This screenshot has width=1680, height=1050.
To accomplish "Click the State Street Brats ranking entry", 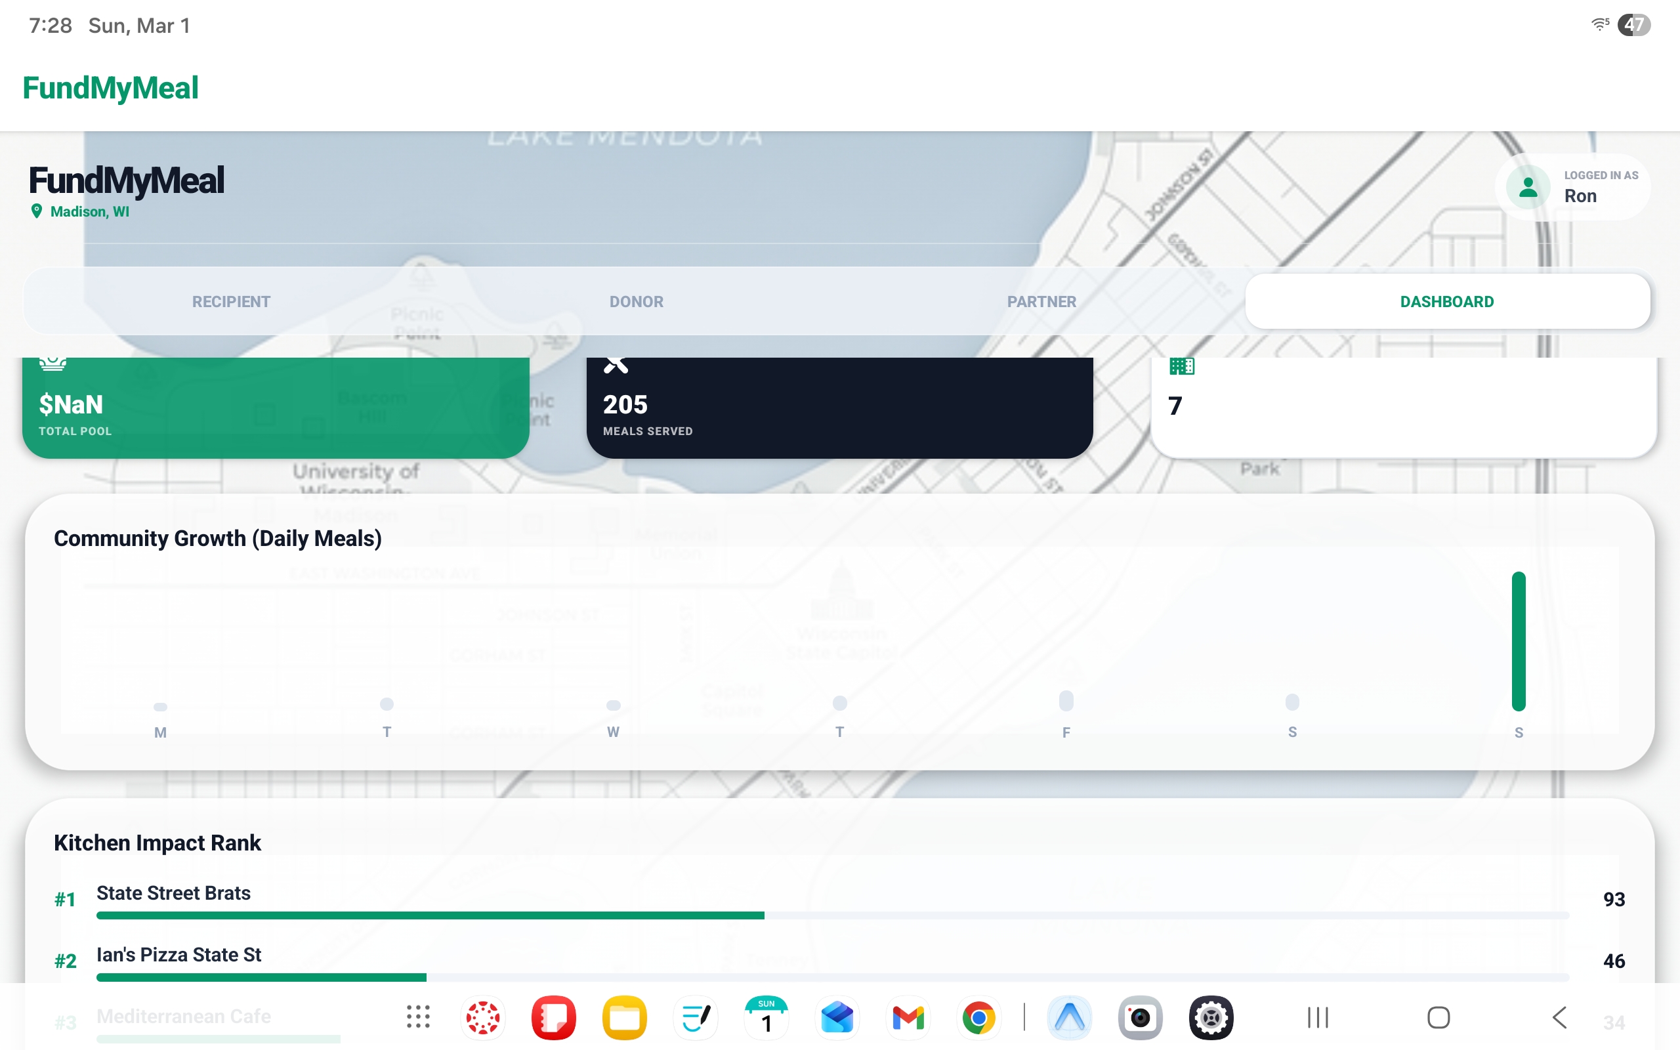I will coord(173,893).
